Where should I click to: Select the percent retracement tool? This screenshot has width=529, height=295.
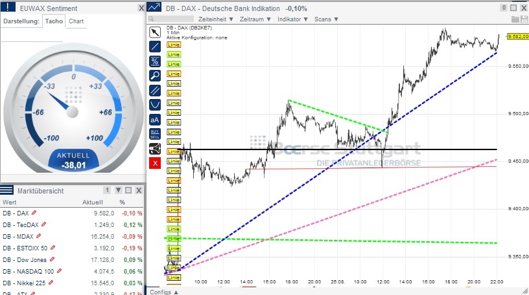coord(155,61)
